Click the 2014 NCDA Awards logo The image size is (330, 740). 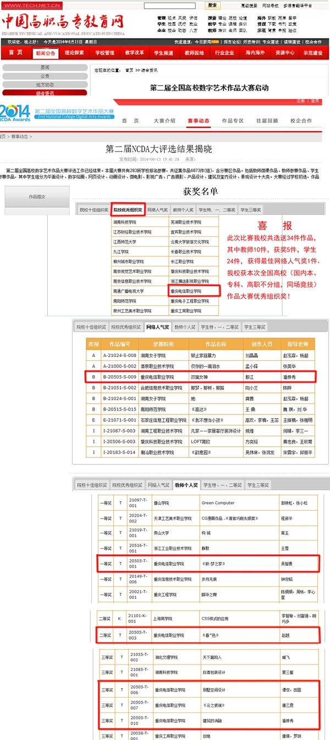[15, 112]
